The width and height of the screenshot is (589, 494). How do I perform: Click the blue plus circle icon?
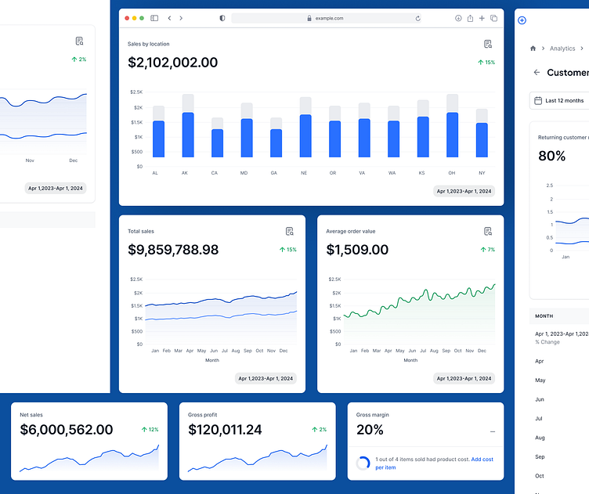click(522, 20)
